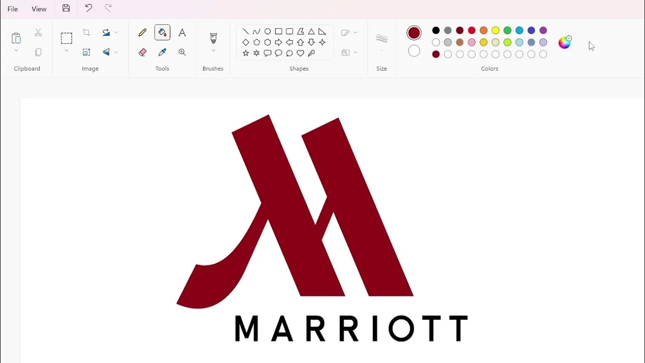
Task: Click the Flip icon
Action: 106,52
